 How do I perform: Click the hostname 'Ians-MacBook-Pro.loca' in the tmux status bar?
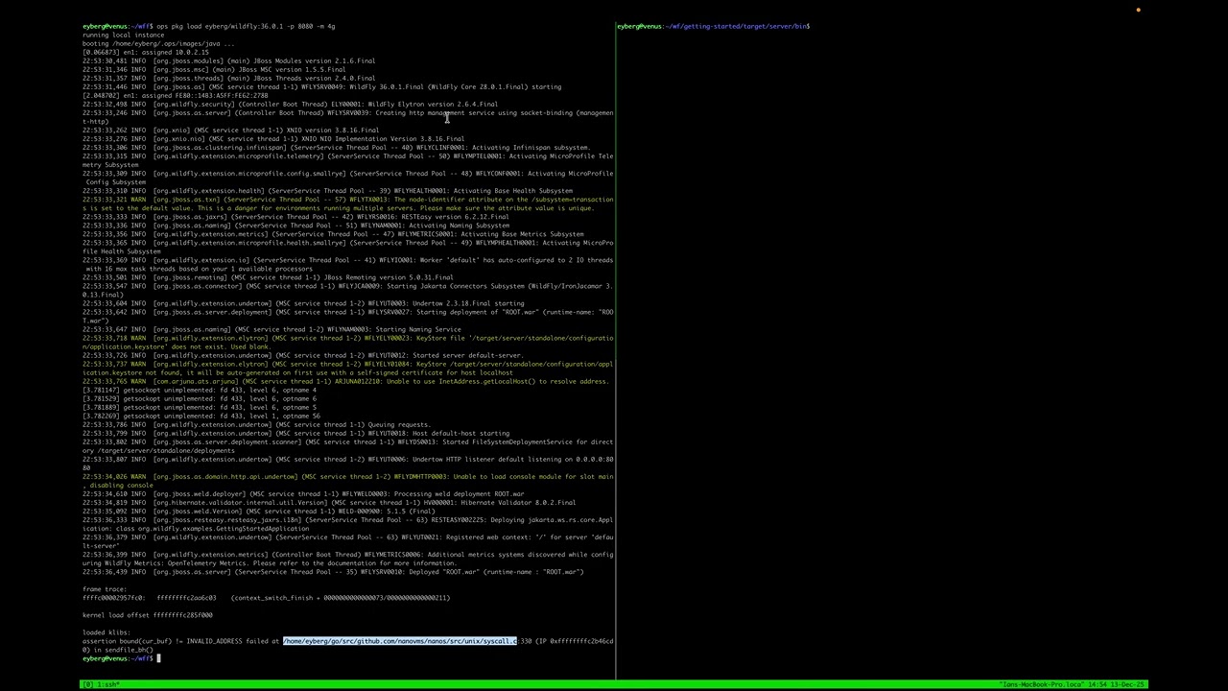tap(1044, 684)
